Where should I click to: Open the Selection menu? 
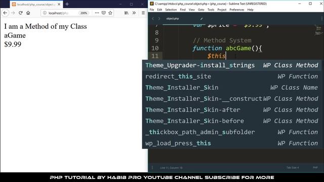tap(171, 10)
